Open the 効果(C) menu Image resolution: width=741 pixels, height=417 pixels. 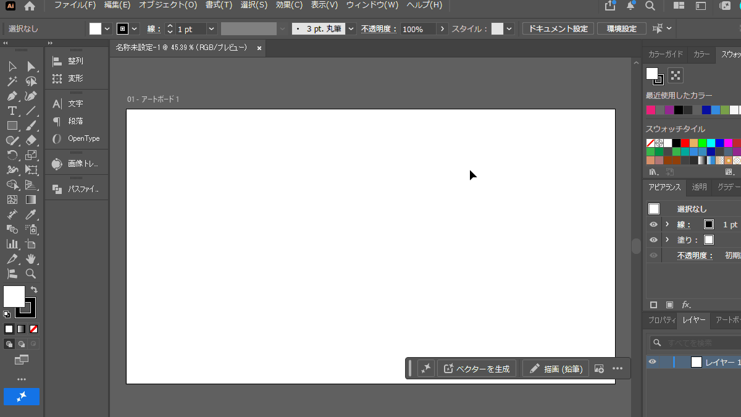click(x=289, y=5)
